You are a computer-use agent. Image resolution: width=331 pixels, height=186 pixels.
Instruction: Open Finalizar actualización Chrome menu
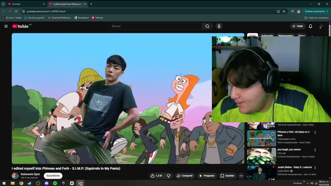[317, 11]
